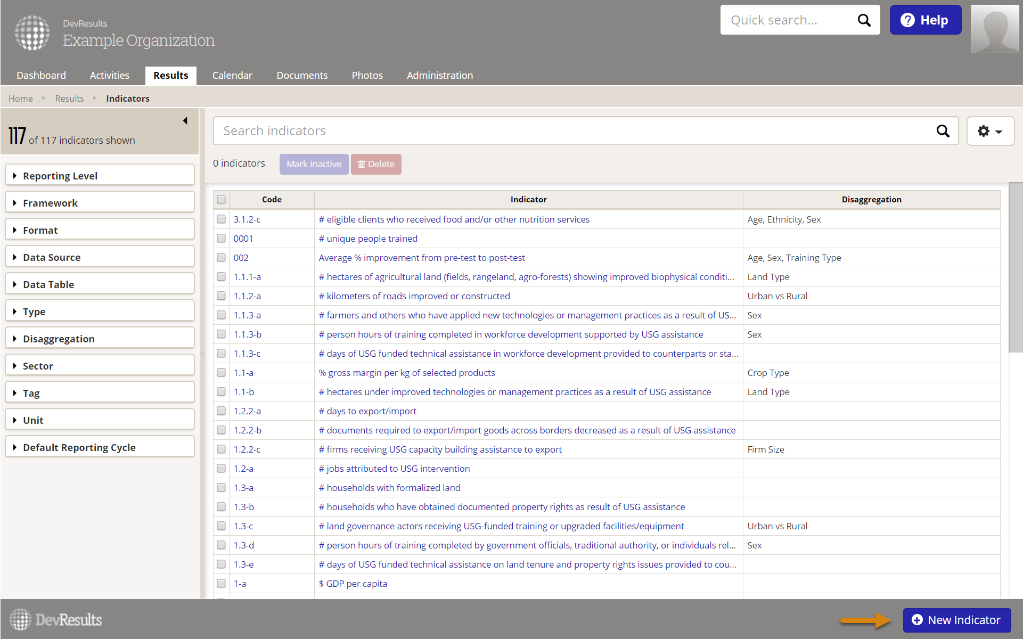1023x639 pixels.
Task: Click the quick search magnifier icon
Action: (x=864, y=20)
